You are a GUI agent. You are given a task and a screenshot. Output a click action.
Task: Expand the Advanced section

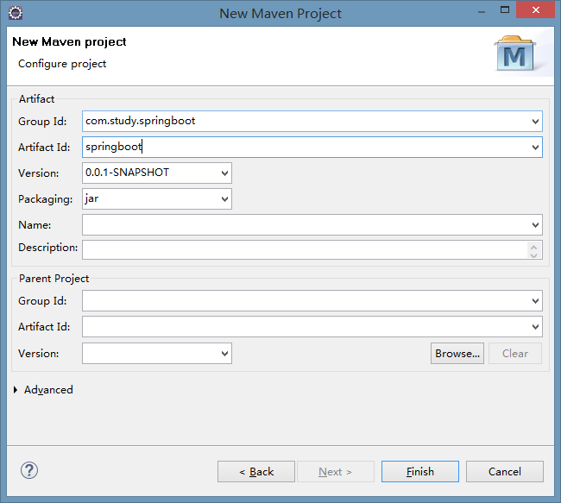(x=16, y=390)
